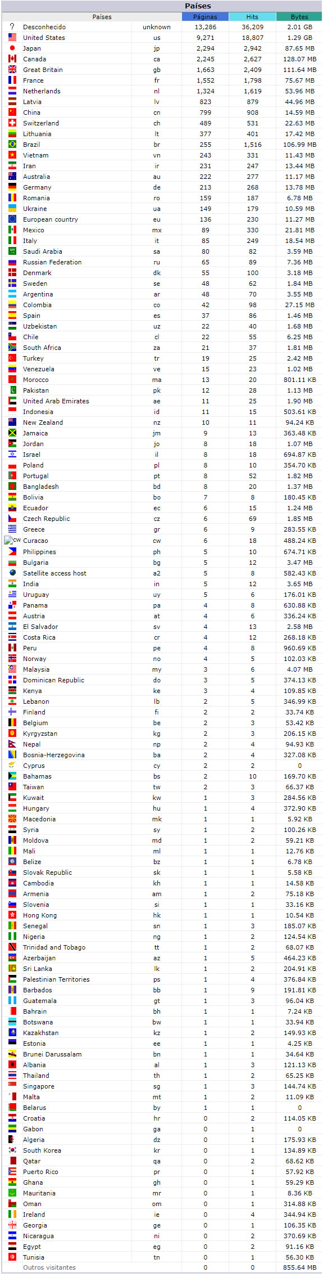The height and width of the screenshot is (1277, 323).
Task: Click the Países title heading
Action: 198,6
